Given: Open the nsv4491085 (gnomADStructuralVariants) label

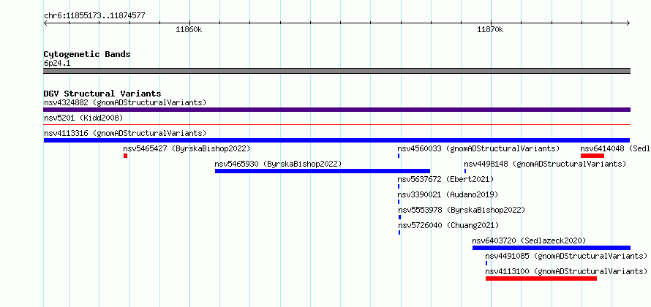Looking at the screenshot, I should click(x=567, y=256).
